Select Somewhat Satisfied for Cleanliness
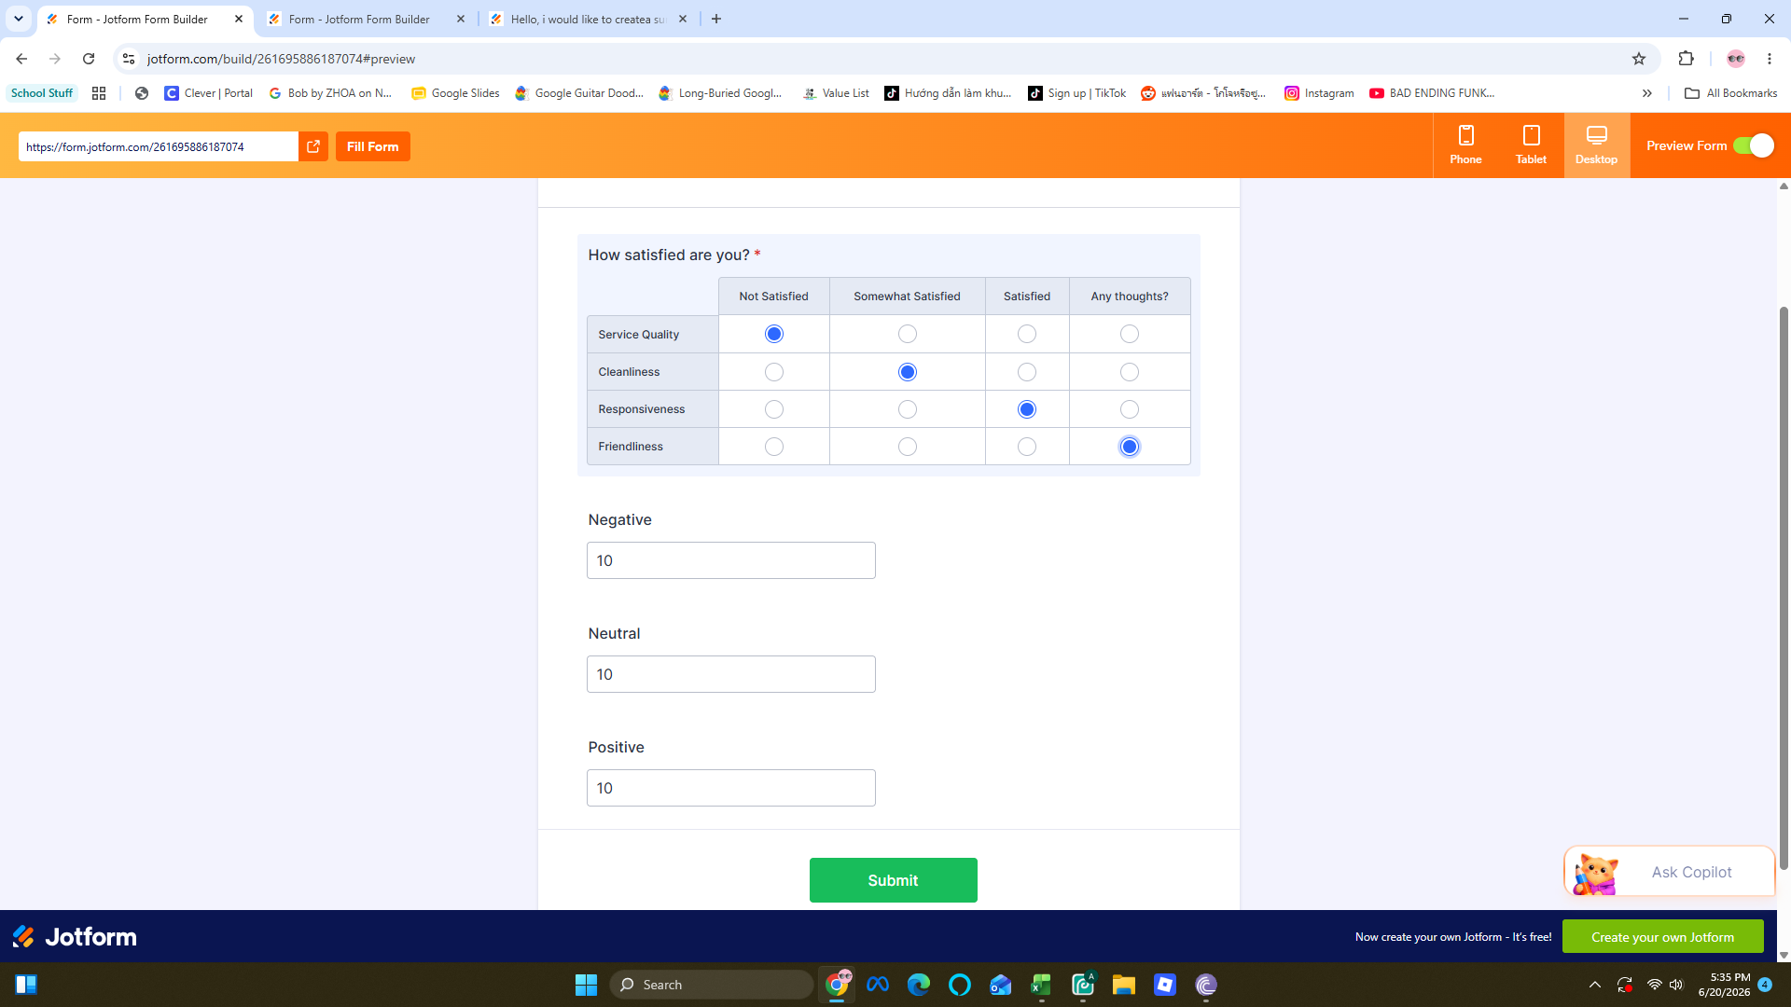The image size is (1791, 1007). point(907,372)
